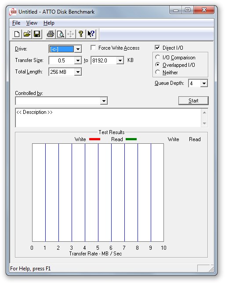
Task: Click the ATTO application icon in title bar
Action: pyautogui.click(x=13, y=12)
